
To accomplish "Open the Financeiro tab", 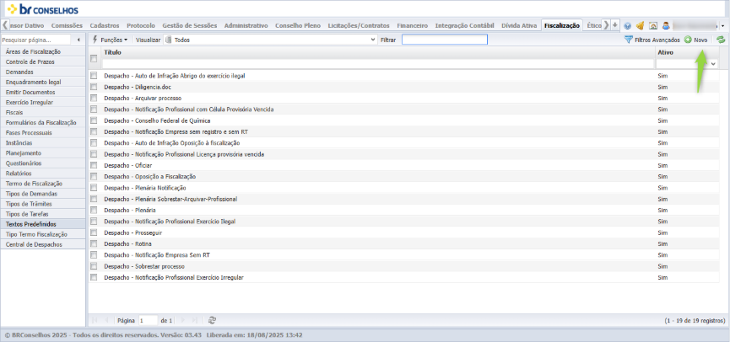I will coord(412,25).
